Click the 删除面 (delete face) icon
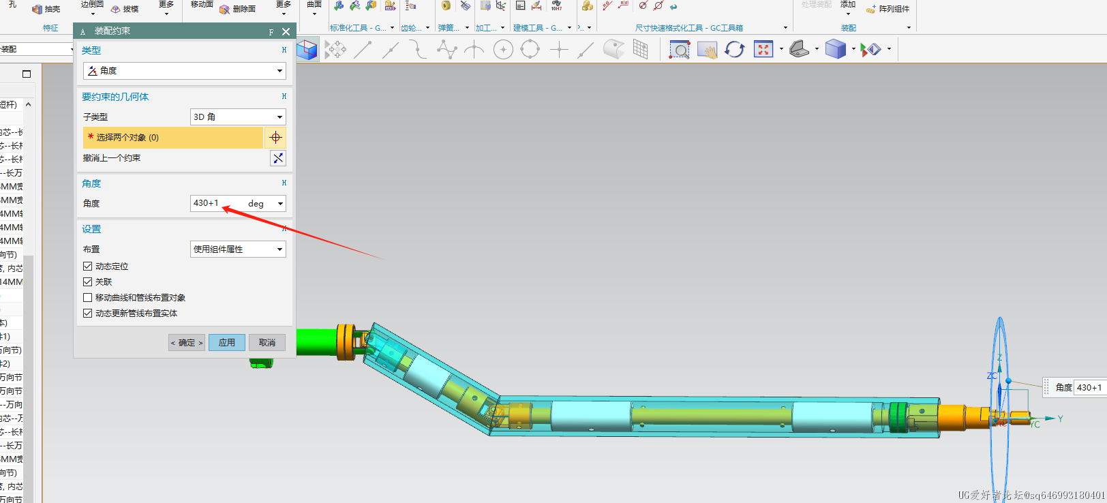Viewport: 1107px width, 503px height. 224,10
